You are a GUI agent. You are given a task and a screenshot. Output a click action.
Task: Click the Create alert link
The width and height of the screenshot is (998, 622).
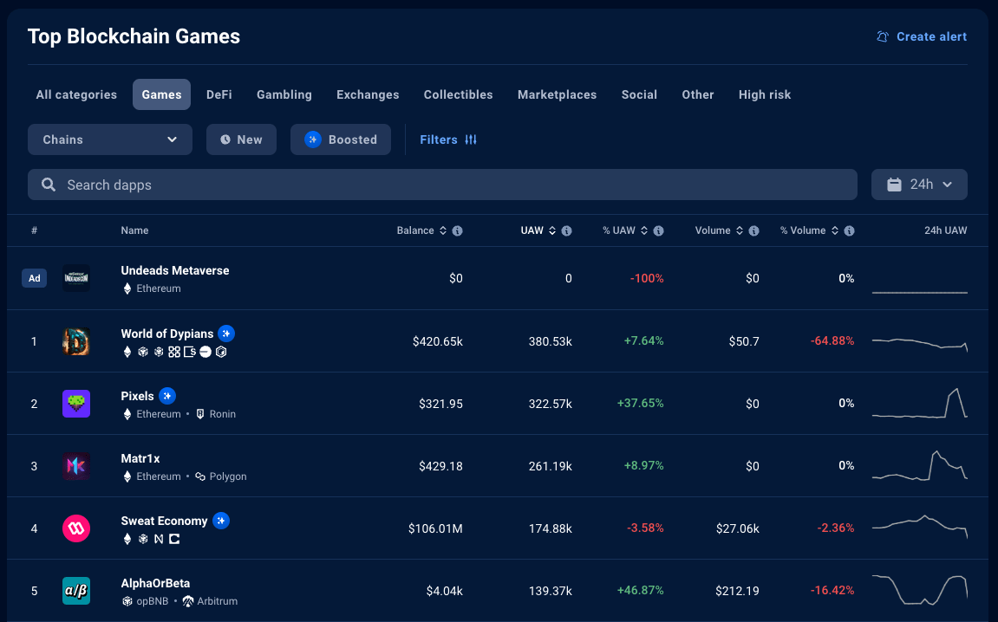point(922,36)
